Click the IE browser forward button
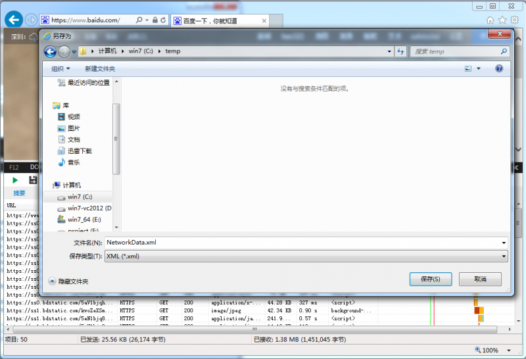Viewport: 526px width, 359px height. [31, 20]
